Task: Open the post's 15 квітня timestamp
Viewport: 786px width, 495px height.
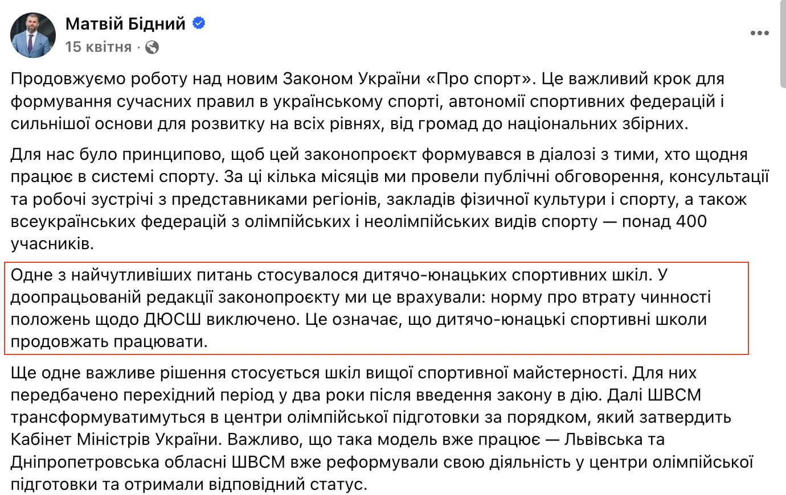Action: (99, 47)
